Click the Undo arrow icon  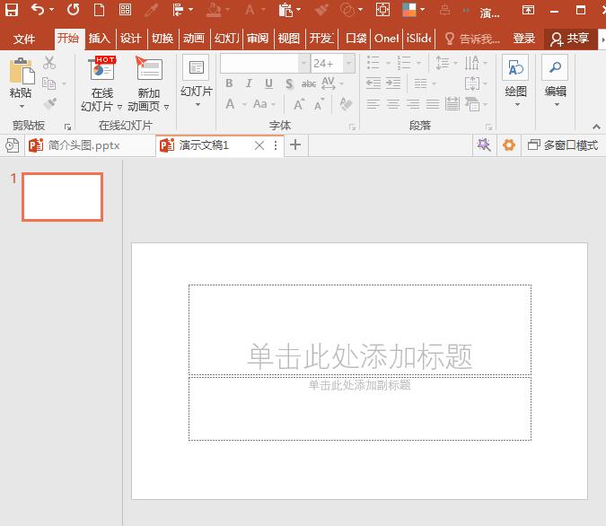[x=37, y=10]
